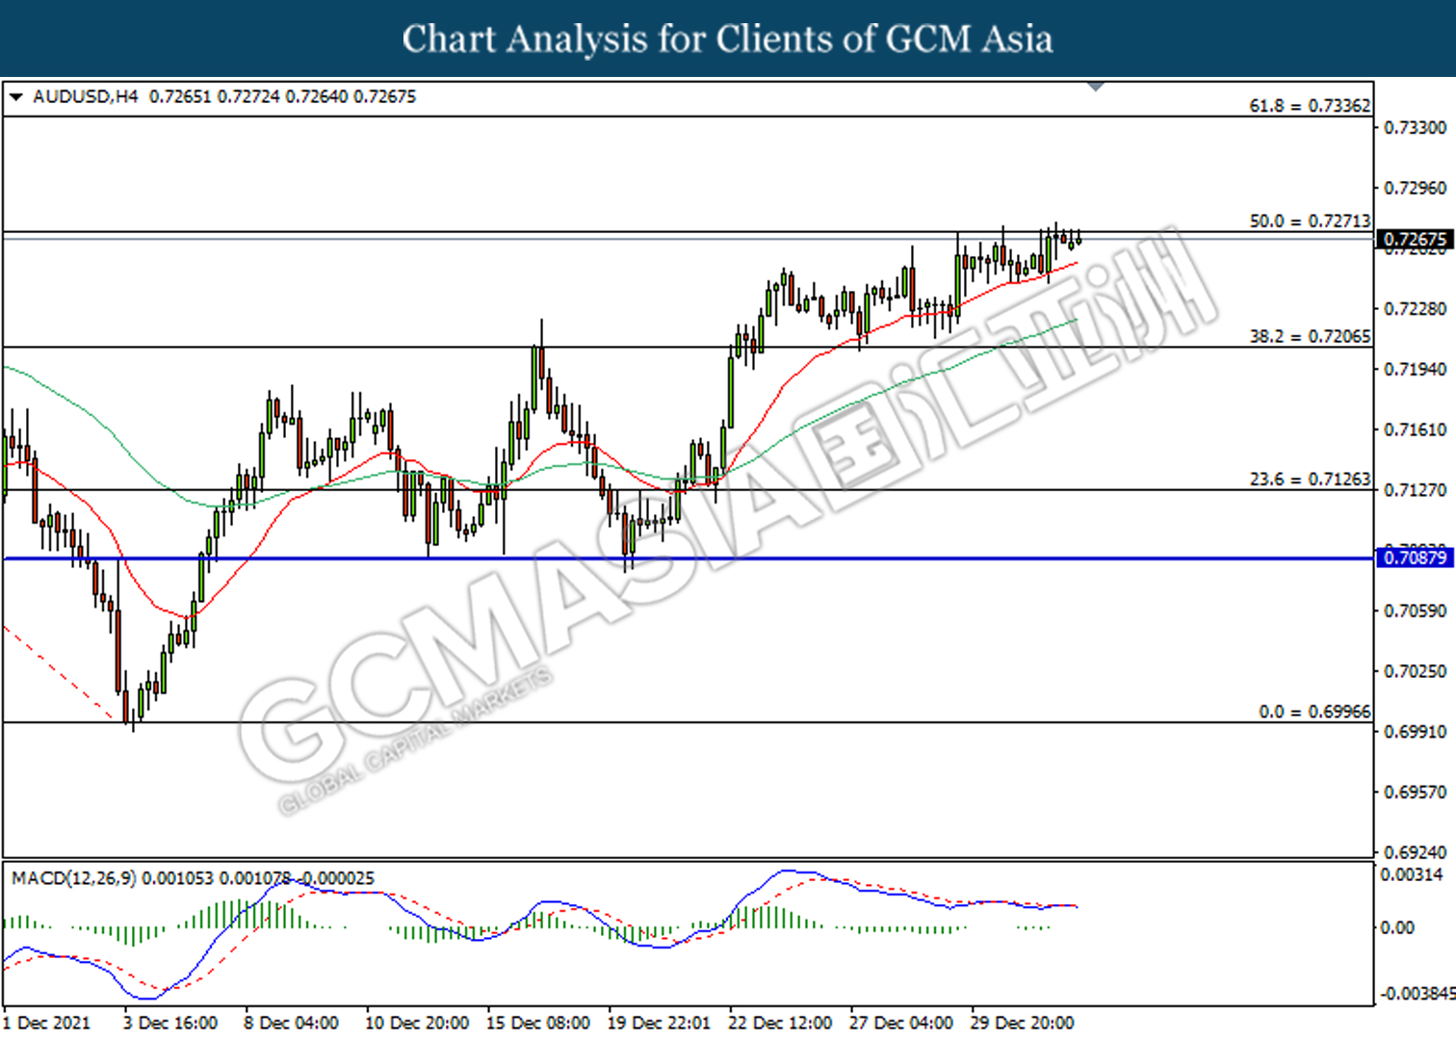Image resolution: width=1456 pixels, height=1040 pixels.
Task: Click the 3 Dec 16:00 time label
Action: coord(170,1023)
